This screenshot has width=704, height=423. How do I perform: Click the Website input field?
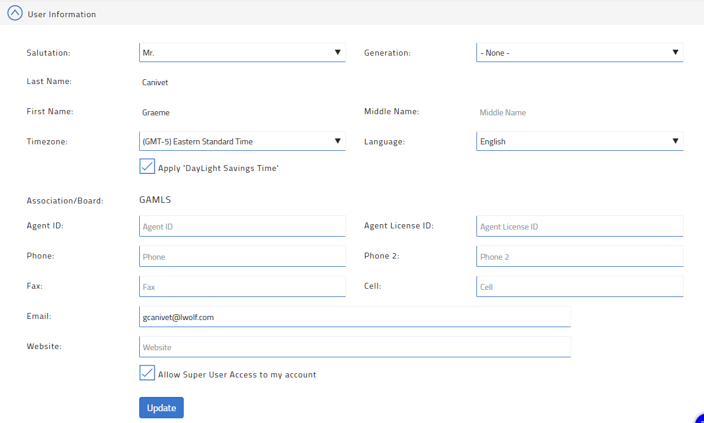point(354,347)
